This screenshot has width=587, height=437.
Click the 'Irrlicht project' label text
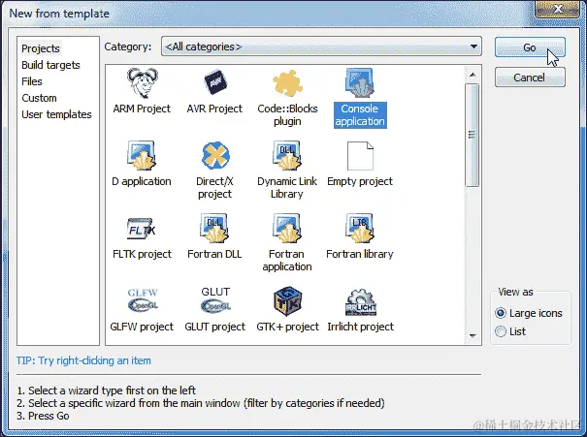coord(361,327)
